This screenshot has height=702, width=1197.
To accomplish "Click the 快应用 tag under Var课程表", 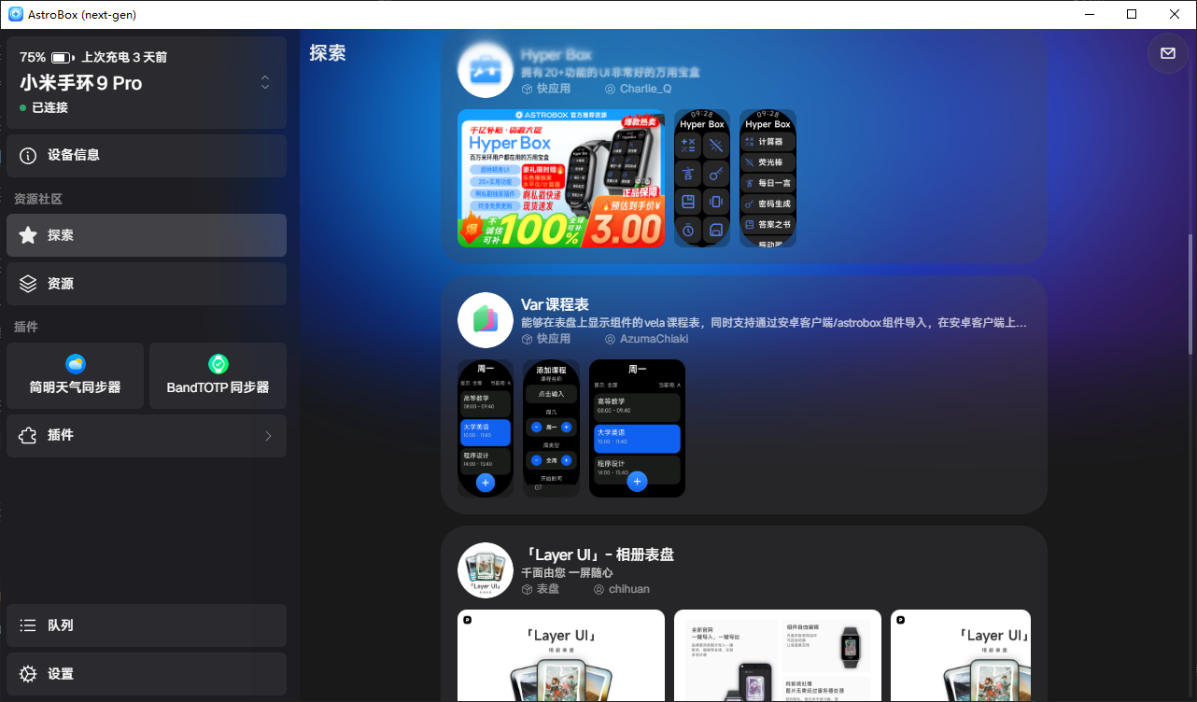I will click(554, 339).
